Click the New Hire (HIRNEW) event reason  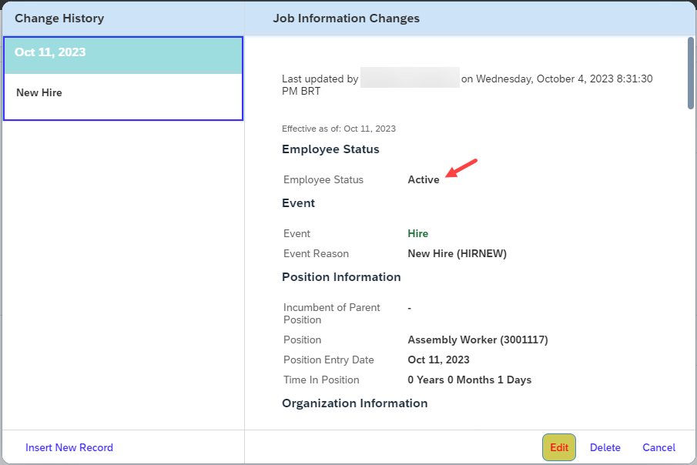(x=457, y=253)
